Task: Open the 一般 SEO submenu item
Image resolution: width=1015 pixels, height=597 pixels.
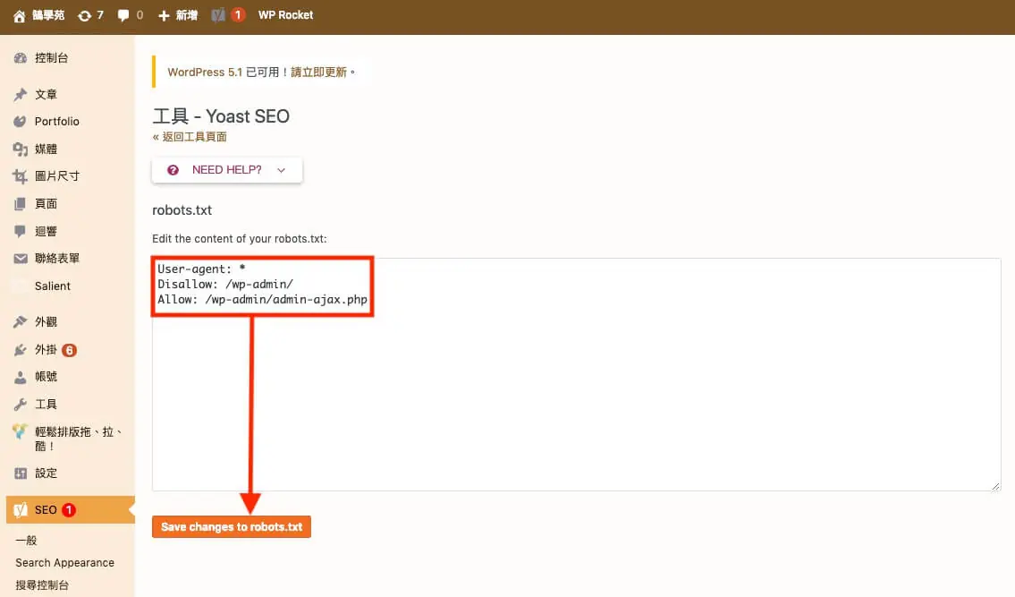Action: pyautogui.click(x=27, y=540)
